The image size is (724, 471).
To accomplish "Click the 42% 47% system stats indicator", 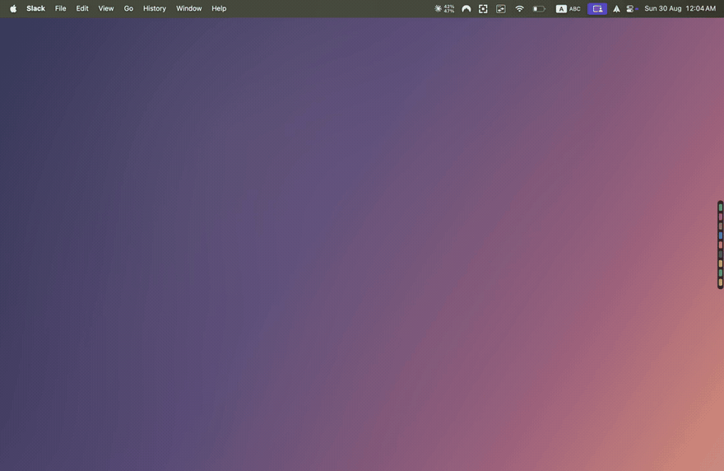I will point(444,8).
